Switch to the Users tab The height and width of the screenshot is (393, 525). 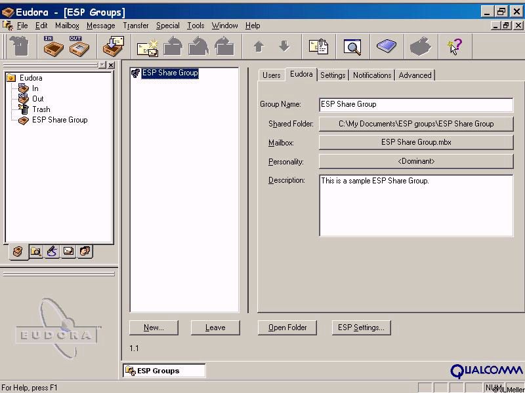pos(271,75)
